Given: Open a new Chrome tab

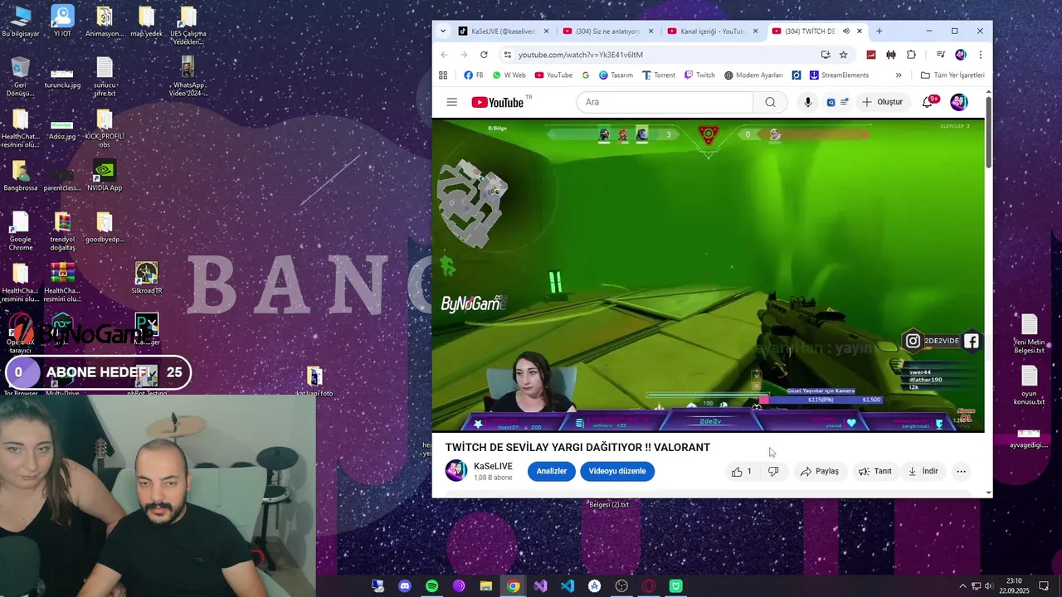Looking at the screenshot, I should tap(879, 32).
